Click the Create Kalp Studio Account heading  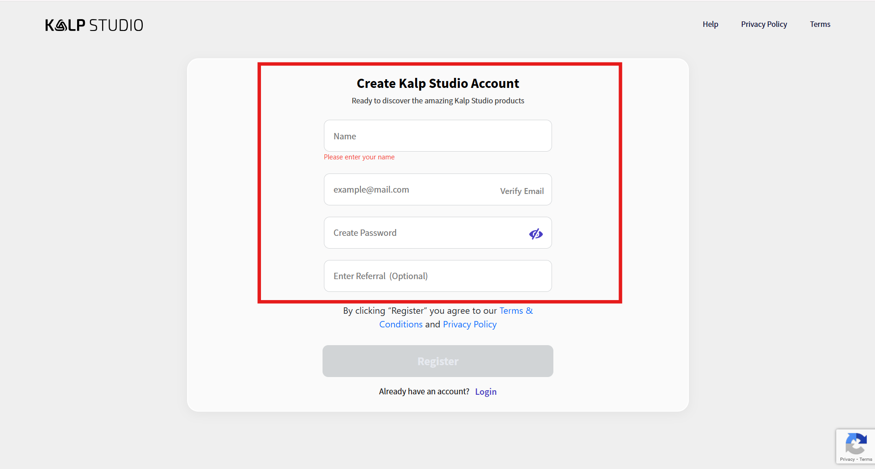(x=437, y=84)
